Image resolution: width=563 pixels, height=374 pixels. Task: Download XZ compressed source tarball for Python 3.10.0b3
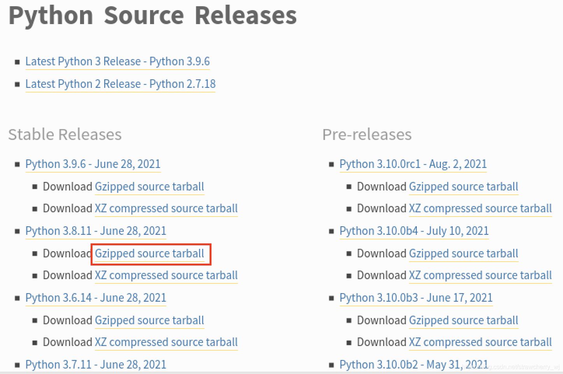[481, 342]
